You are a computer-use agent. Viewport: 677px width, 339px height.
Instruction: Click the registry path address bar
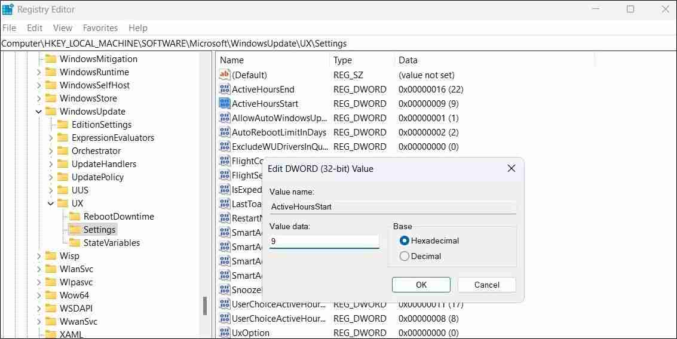[x=338, y=43]
